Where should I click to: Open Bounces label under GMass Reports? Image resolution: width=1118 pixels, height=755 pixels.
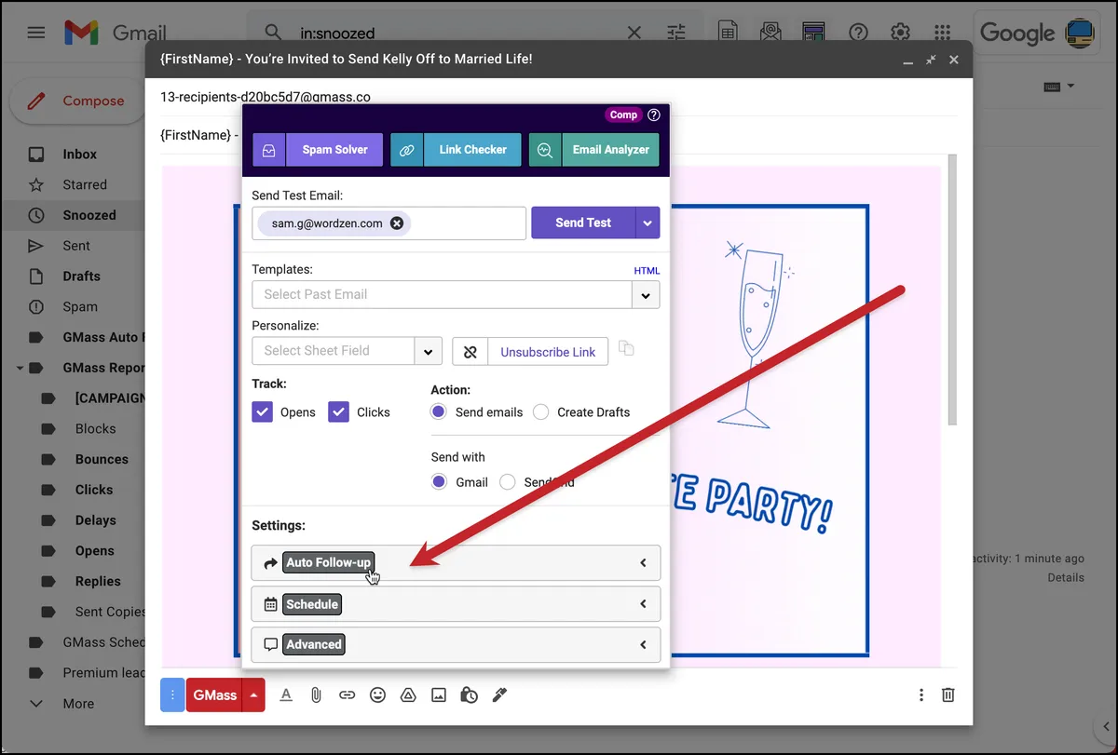pos(102,459)
